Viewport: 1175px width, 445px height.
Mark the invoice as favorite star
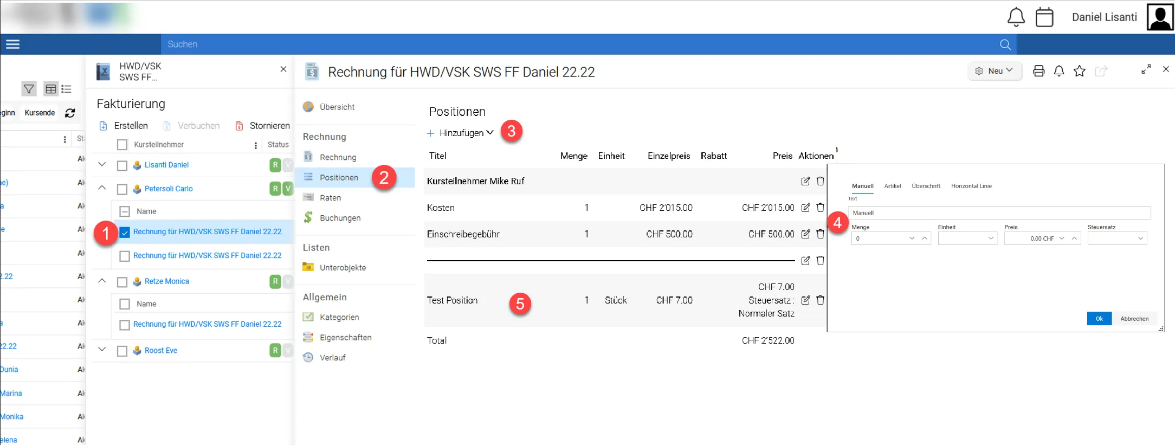[1080, 71]
